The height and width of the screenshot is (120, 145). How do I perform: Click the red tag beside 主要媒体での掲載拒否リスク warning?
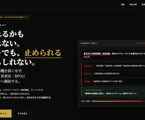coord(87,81)
